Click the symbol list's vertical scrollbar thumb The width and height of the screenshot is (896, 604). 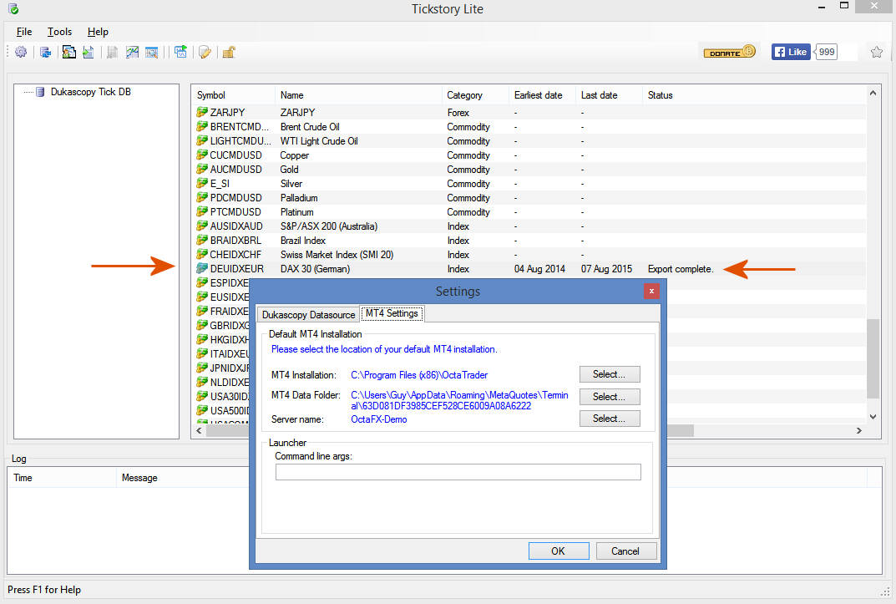pos(873,358)
